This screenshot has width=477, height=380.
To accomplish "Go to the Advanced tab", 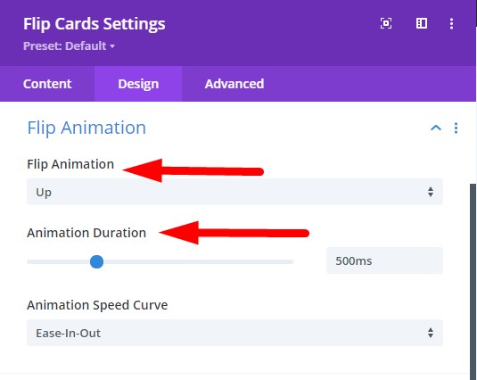I will coord(234,84).
